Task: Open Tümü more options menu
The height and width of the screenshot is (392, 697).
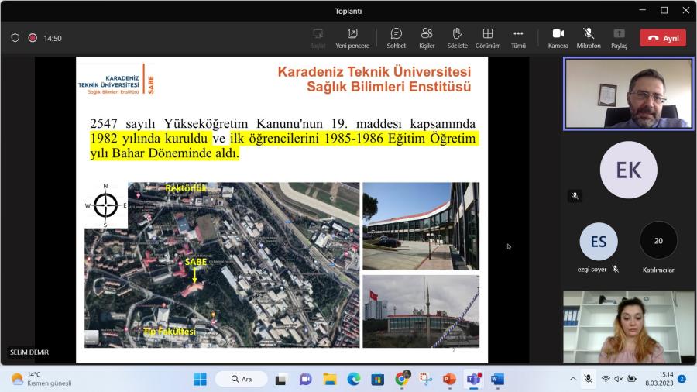Action: (x=518, y=38)
